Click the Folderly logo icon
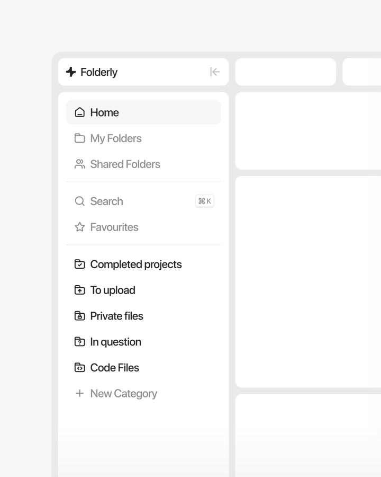Viewport: 381px width, 477px height. click(71, 72)
